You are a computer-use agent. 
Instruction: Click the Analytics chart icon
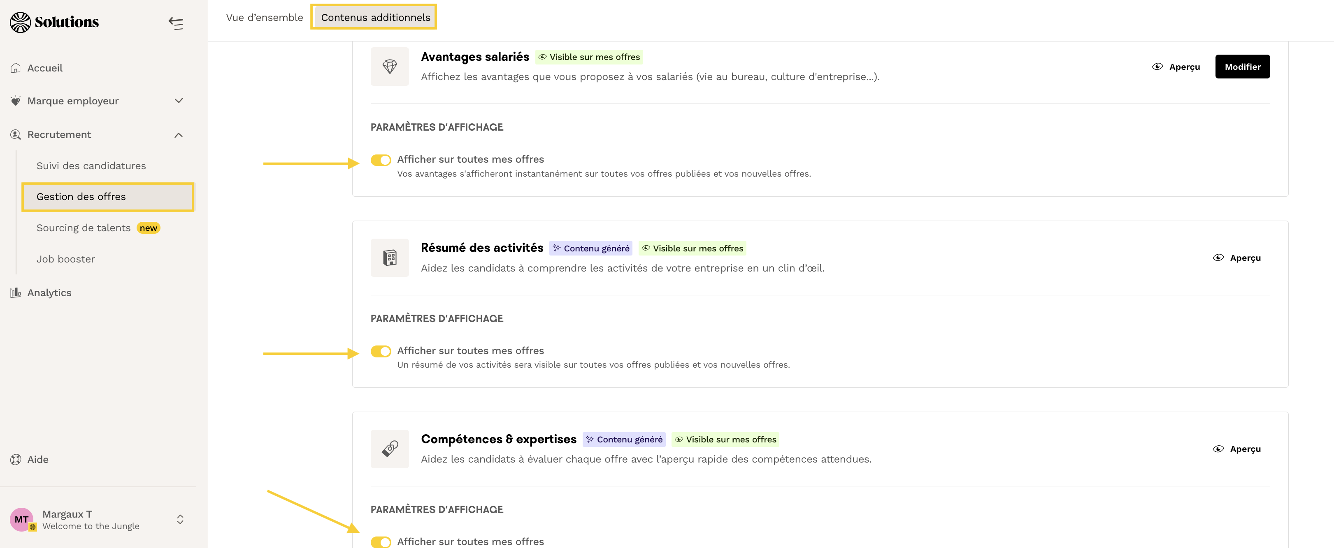coord(16,292)
